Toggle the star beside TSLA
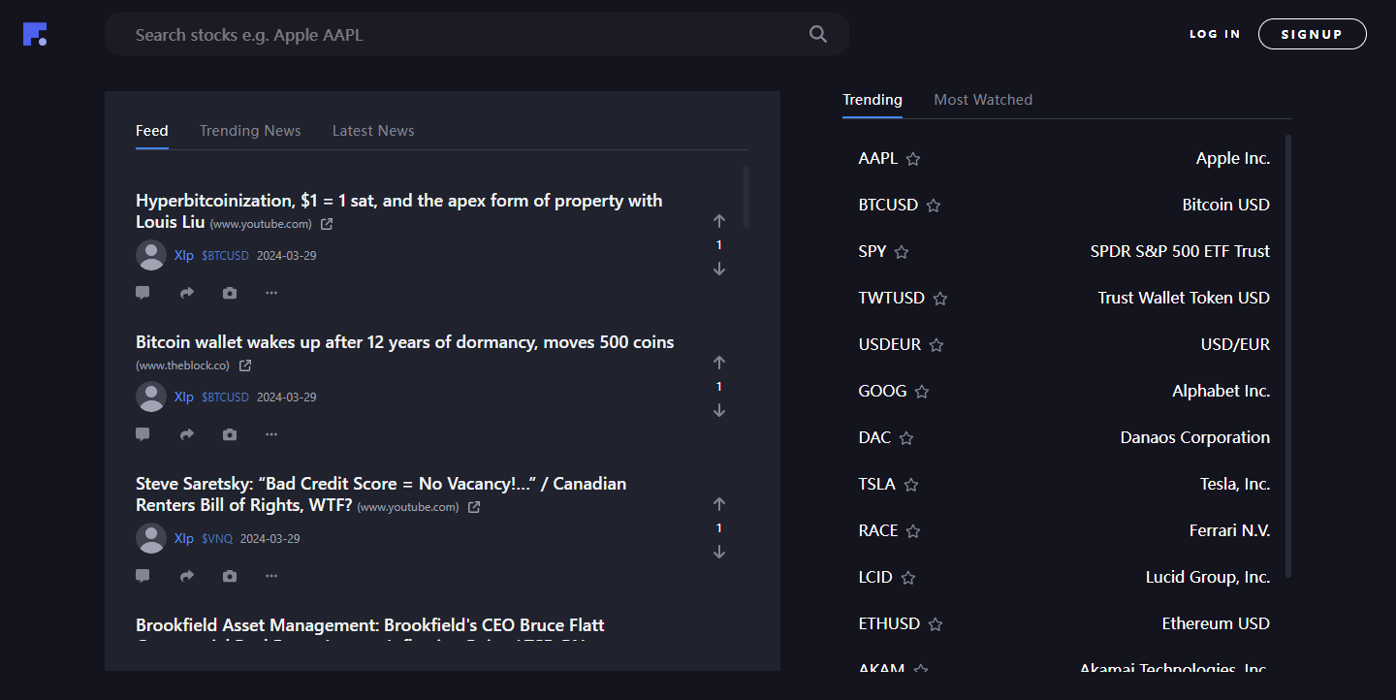This screenshot has width=1396, height=700. (911, 485)
